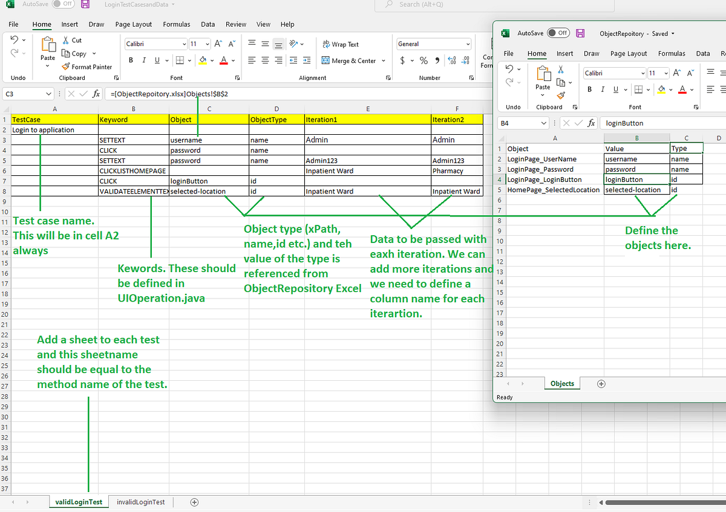
Task: Click the Save icon of ObjectRepository window
Action: pos(580,33)
